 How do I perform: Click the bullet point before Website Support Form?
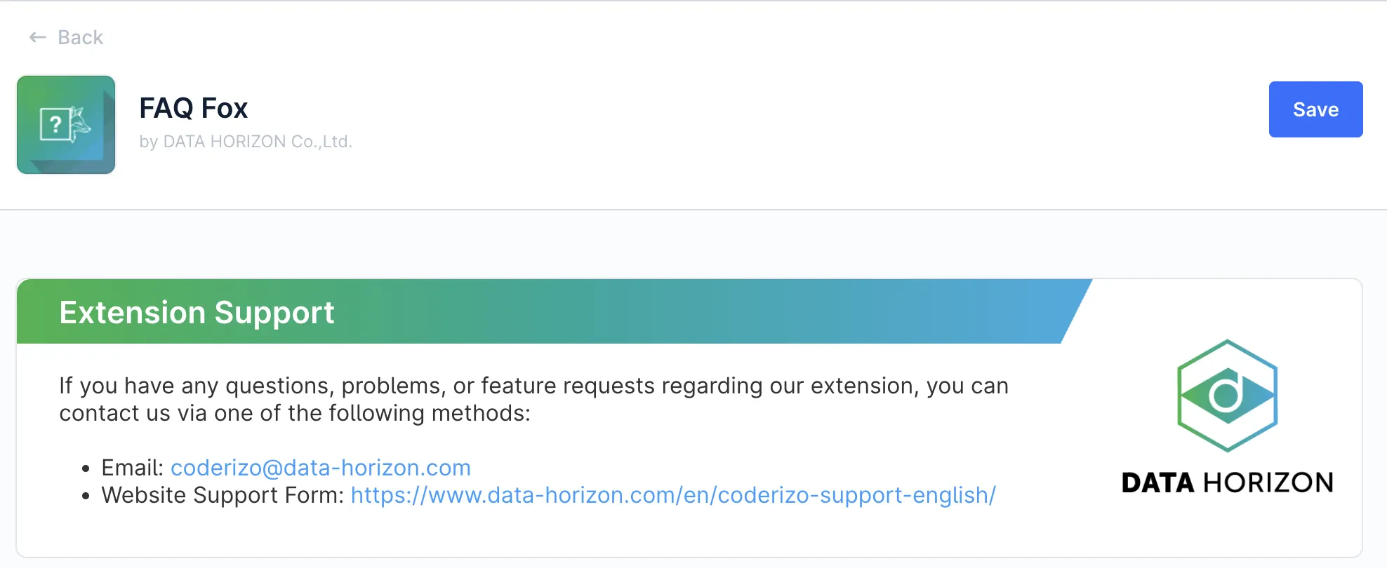pyautogui.click(x=86, y=496)
